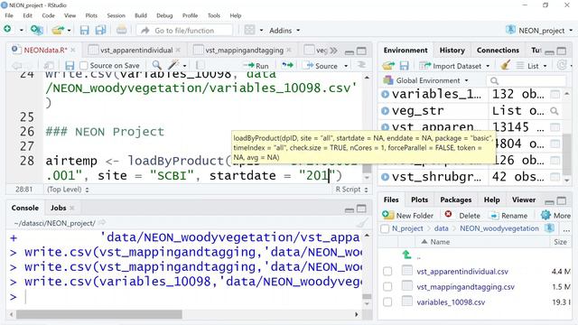Image resolution: width=578 pixels, height=325 pixels.
Task: Check the variables_10098.csv checkbox
Action: [387, 302]
